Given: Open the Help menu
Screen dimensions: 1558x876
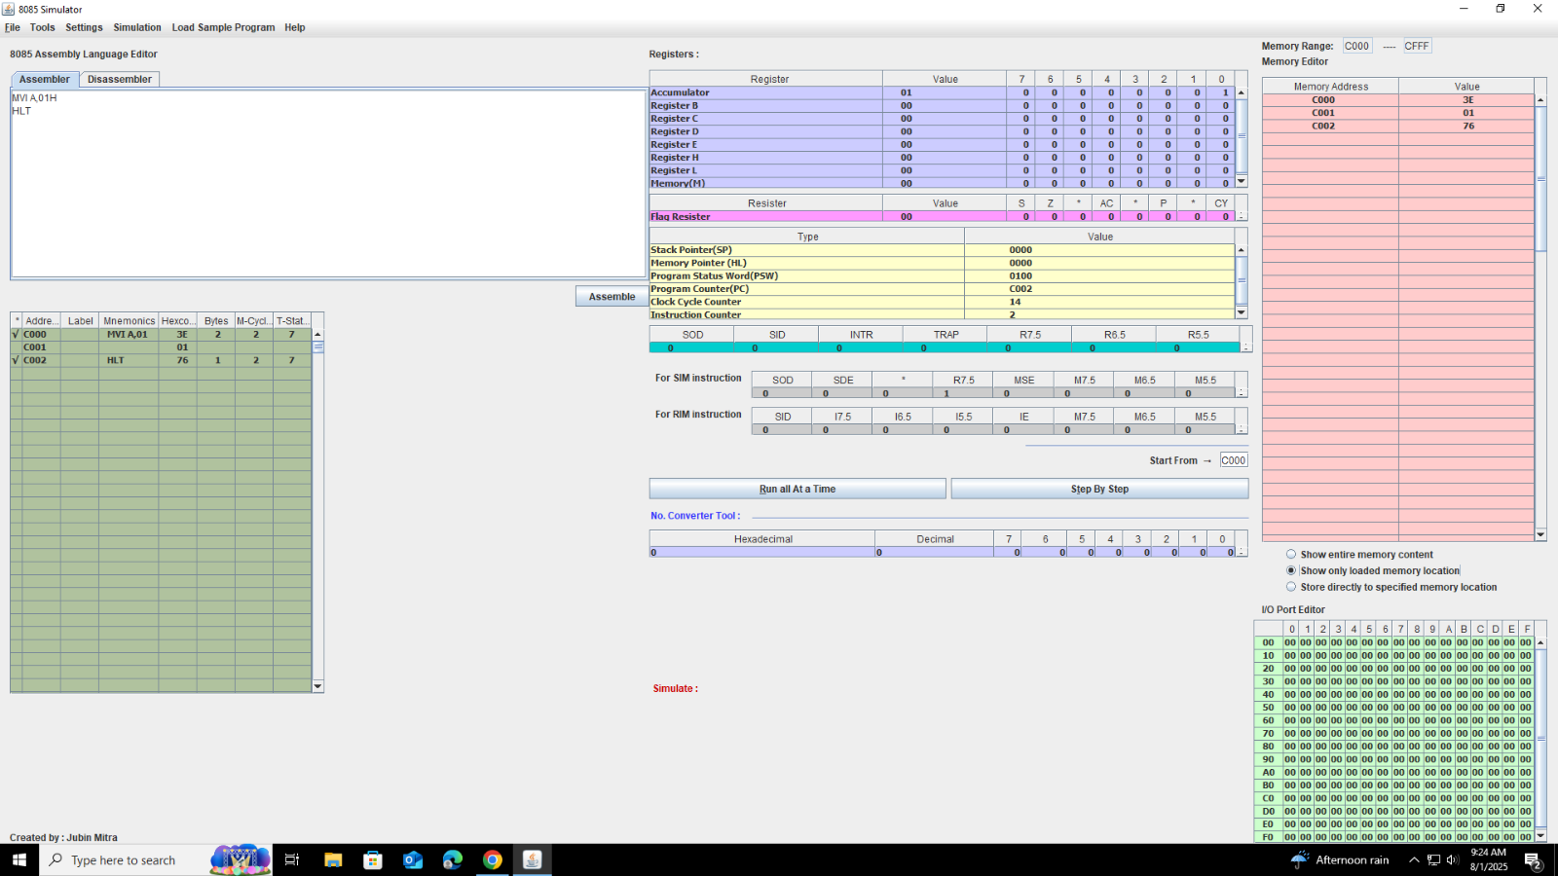Looking at the screenshot, I should click(295, 27).
